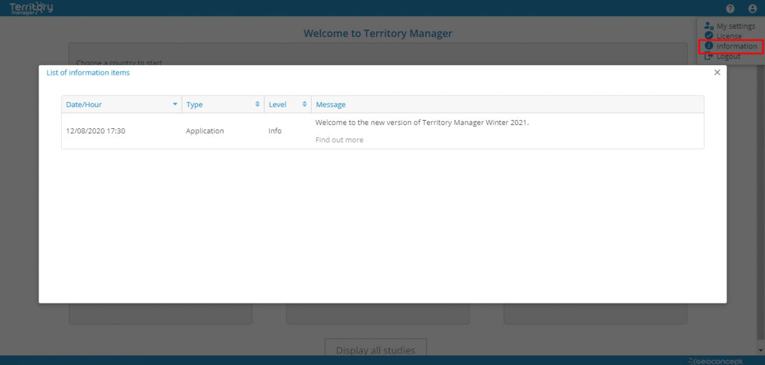Toggle sort arrows on Type column
This screenshot has width=765, height=365.
(258, 105)
